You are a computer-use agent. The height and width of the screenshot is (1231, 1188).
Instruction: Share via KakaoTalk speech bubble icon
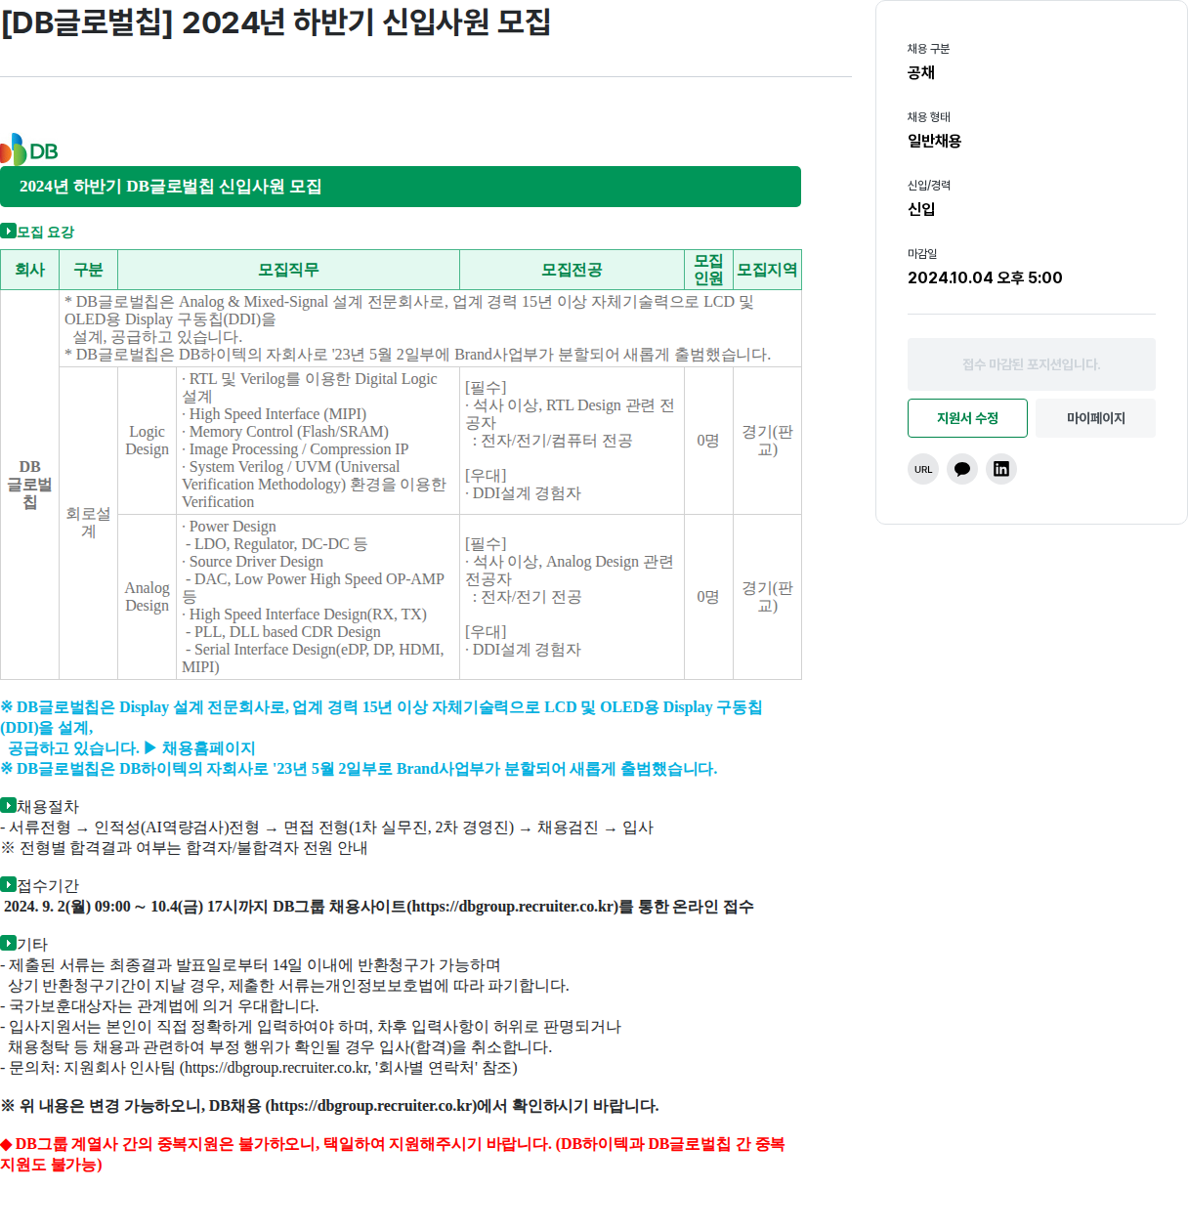962,469
